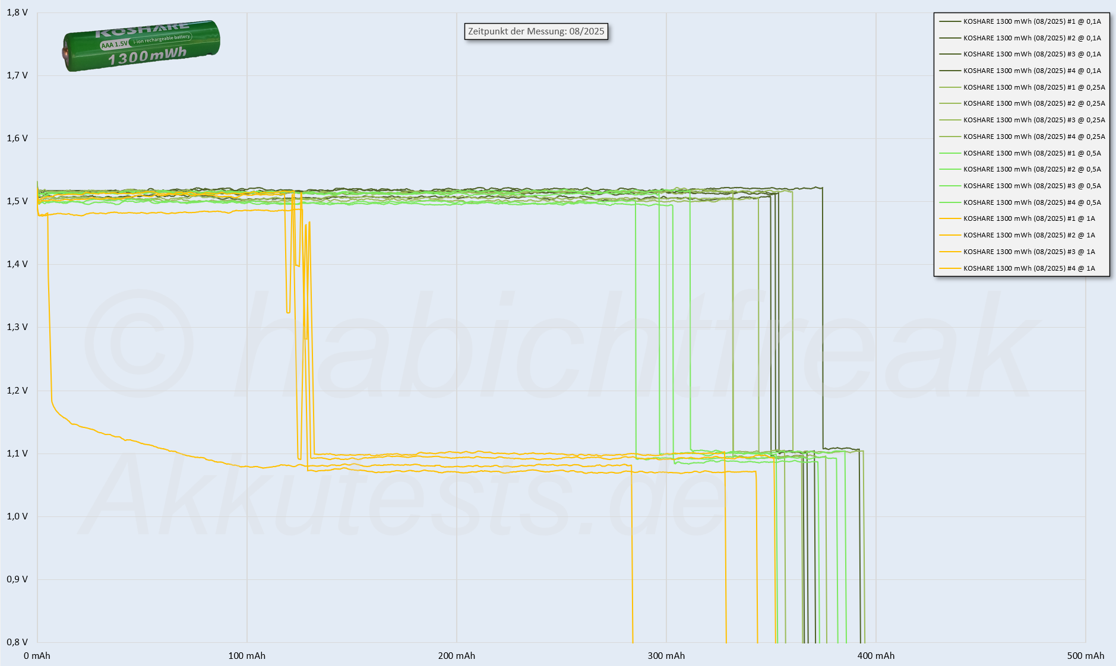
Task: Click legend entry '#4 @ 1A'
Action: tap(1018, 268)
